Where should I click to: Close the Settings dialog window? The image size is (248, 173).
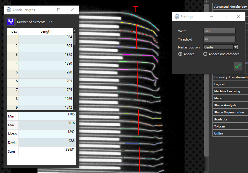[x=239, y=17]
